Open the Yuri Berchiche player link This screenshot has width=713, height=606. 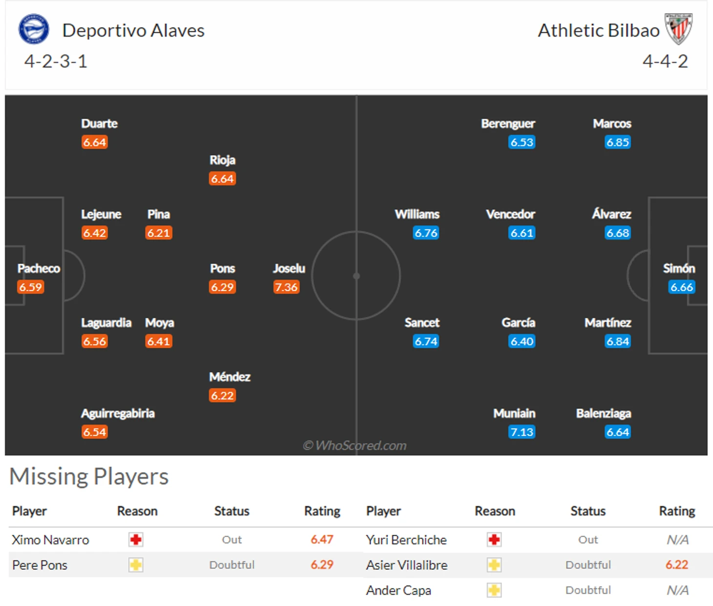406,540
